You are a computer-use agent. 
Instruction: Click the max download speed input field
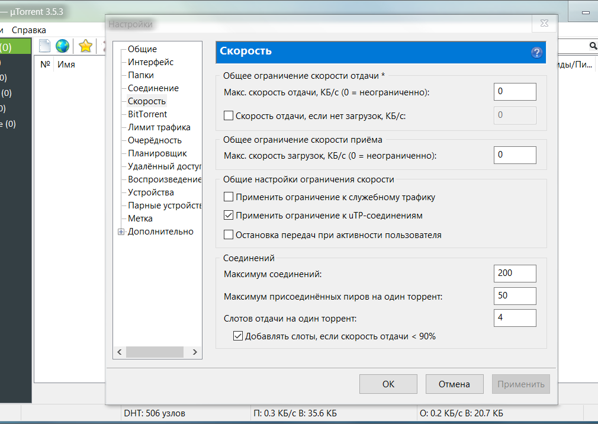pos(515,155)
